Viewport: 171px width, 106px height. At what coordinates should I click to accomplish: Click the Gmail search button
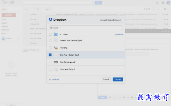tap(98, 3)
